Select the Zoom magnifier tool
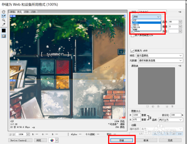This screenshot has height=144, width=187. [x=3, y=20]
